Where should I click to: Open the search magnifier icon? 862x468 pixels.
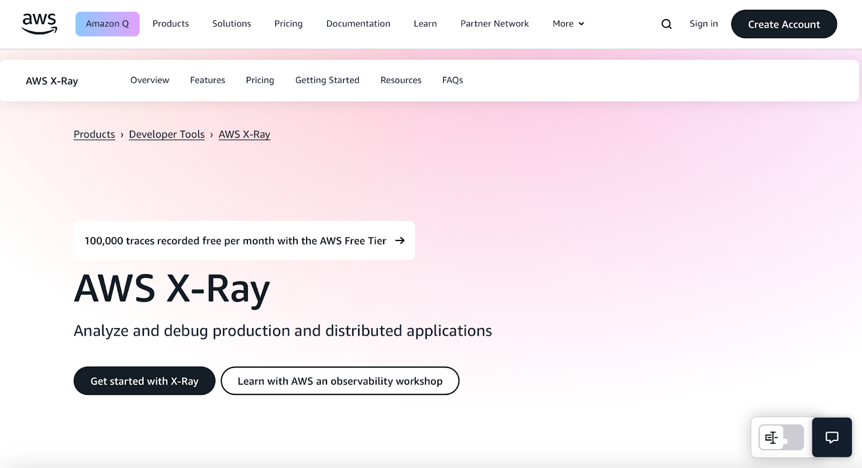666,24
